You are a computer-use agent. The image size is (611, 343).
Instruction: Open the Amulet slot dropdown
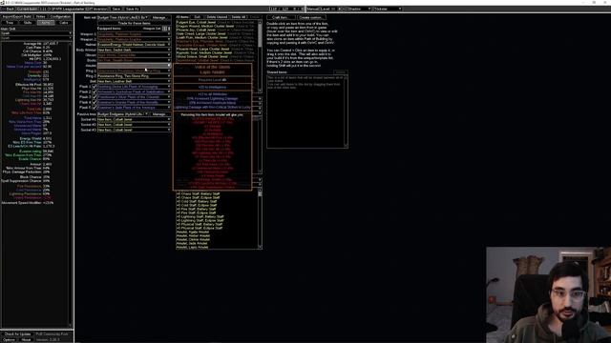134,66
